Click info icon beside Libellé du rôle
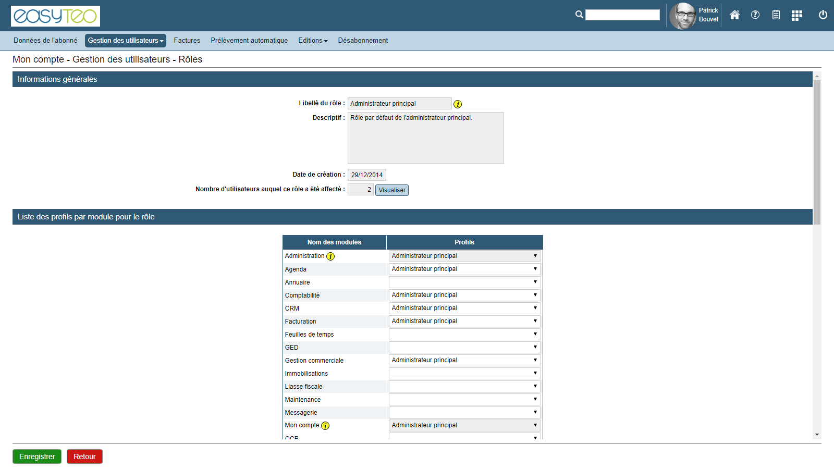834x469 pixels. [458, 104]
